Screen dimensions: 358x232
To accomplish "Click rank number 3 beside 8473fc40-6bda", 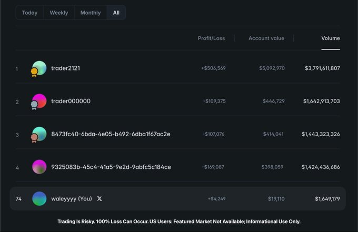I will 17,135.
